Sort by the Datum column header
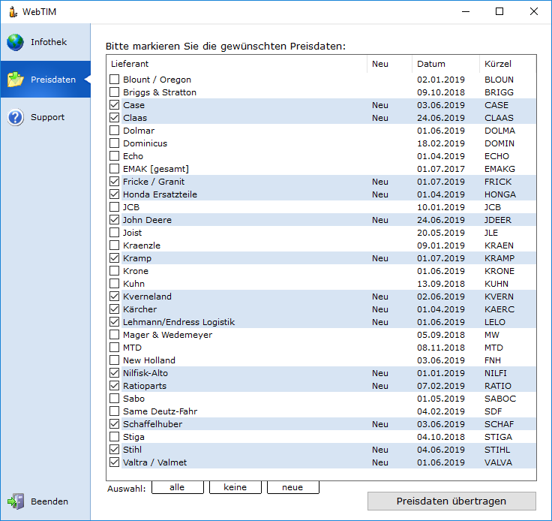Viewport: 552px width, 521px height. click(445, 64)
